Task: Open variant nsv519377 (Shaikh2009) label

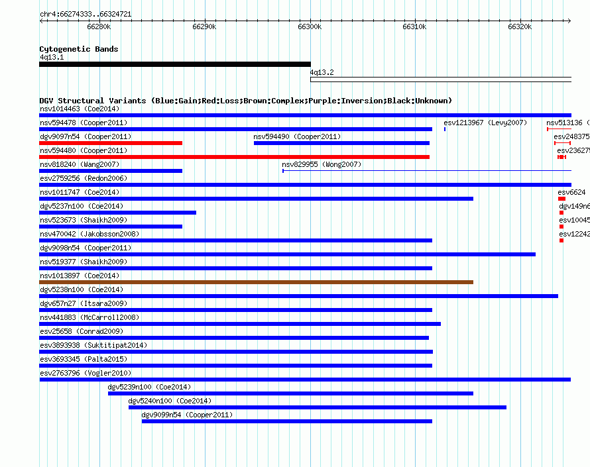Action: 84,262
